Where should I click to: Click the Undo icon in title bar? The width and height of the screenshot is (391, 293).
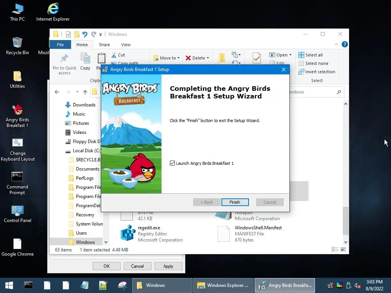85,34
